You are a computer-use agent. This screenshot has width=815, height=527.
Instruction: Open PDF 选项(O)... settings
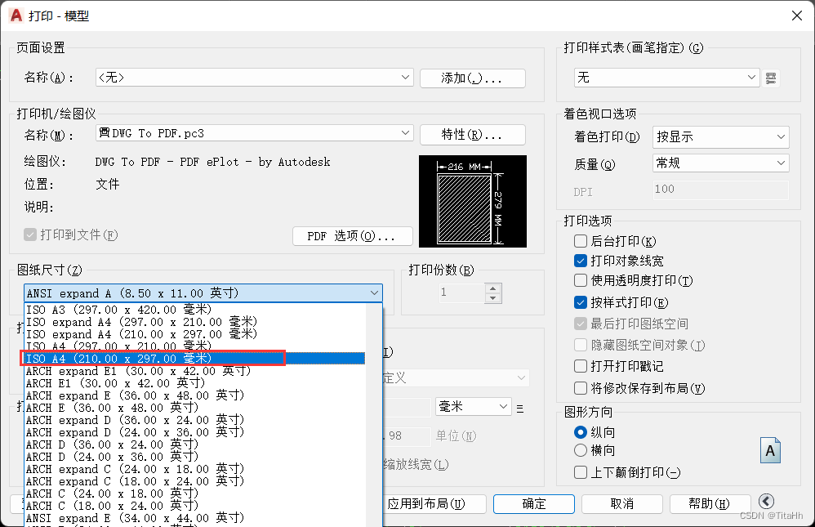tap(353, 236)
